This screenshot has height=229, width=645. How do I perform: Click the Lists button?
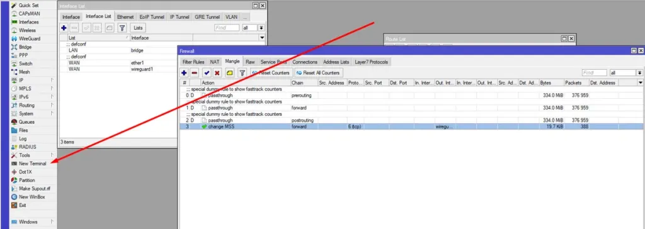(138, 28)
